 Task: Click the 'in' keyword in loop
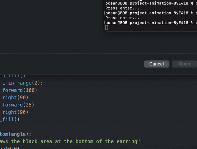click(x=11, y=83)
